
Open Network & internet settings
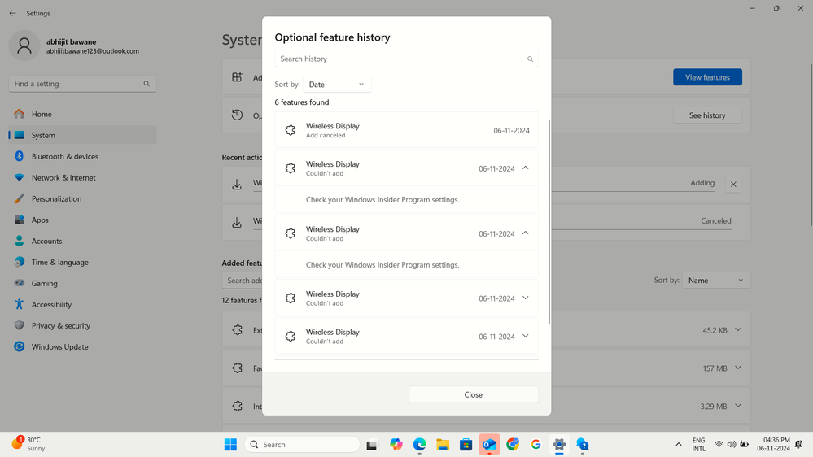(x=82, y=178)
